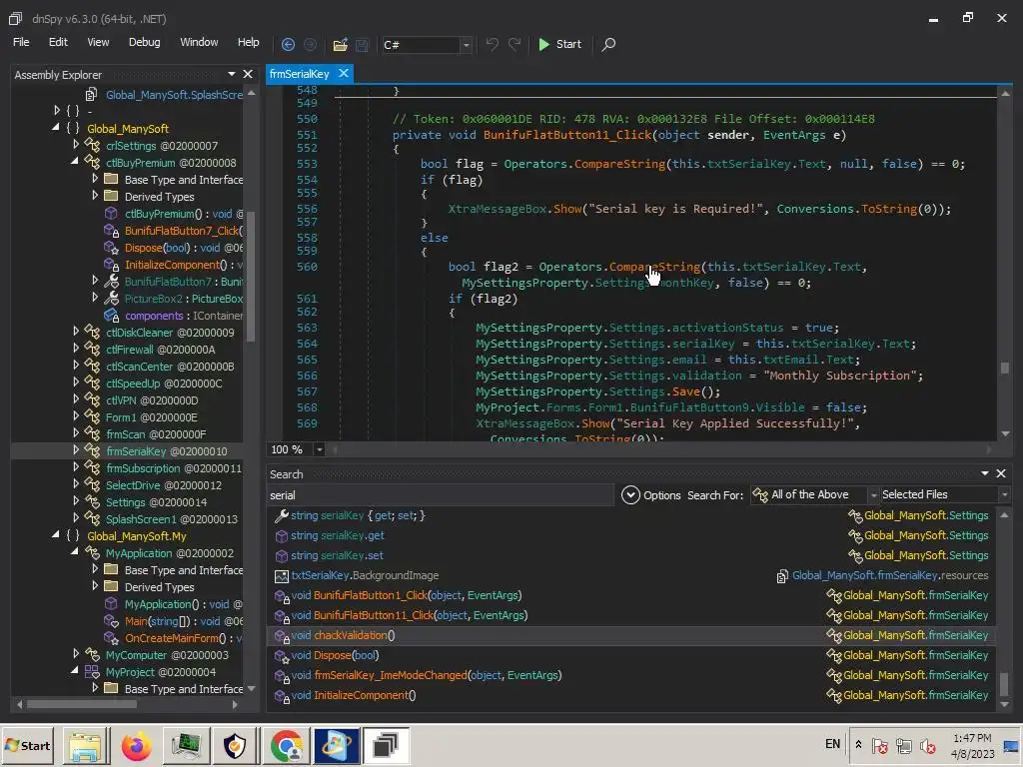Open Firefox from the taskbar
The width and height of the screenshot is (1023, 767).
(136, 745)
